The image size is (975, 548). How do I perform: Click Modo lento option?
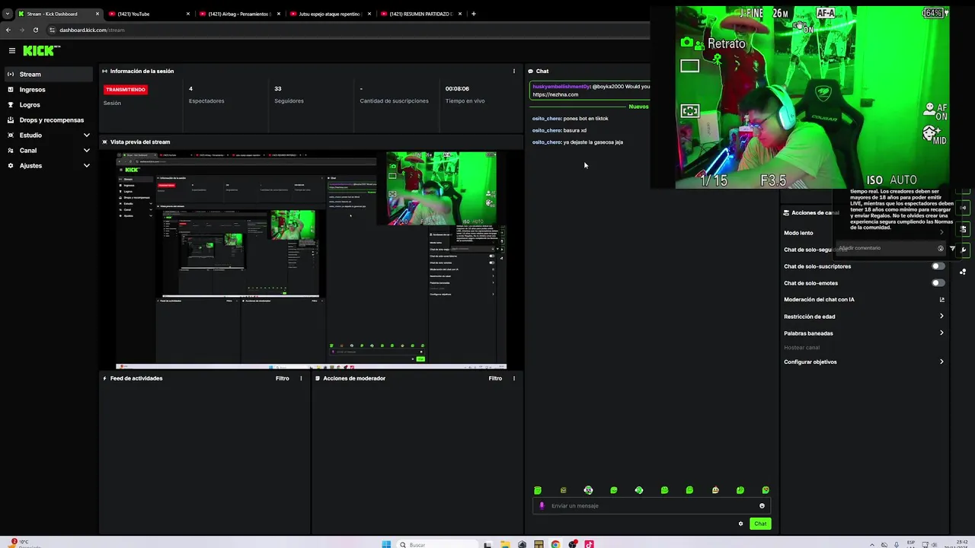(x=798, y=233)
